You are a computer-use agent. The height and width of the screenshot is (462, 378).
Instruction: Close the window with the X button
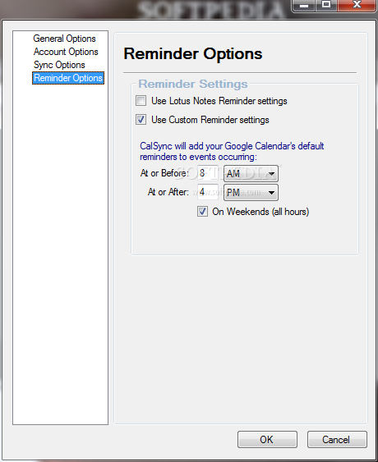(357, 5)
